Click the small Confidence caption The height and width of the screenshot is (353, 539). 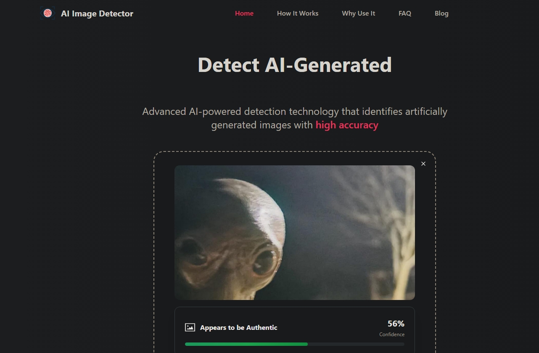tap(392, 334)
